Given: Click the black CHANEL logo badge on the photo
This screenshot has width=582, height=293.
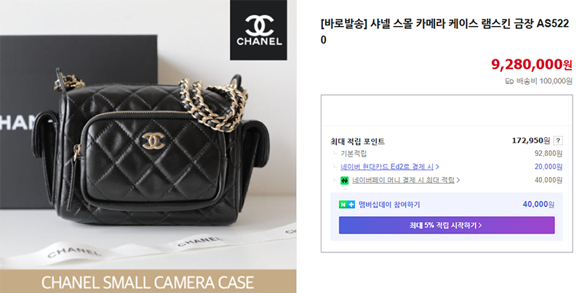Looking at the screenshot, I should click(258, 30).
